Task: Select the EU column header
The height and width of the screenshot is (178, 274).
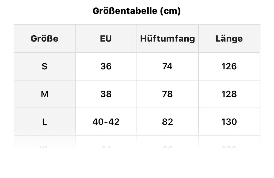Action: click(x=106, y=39)
